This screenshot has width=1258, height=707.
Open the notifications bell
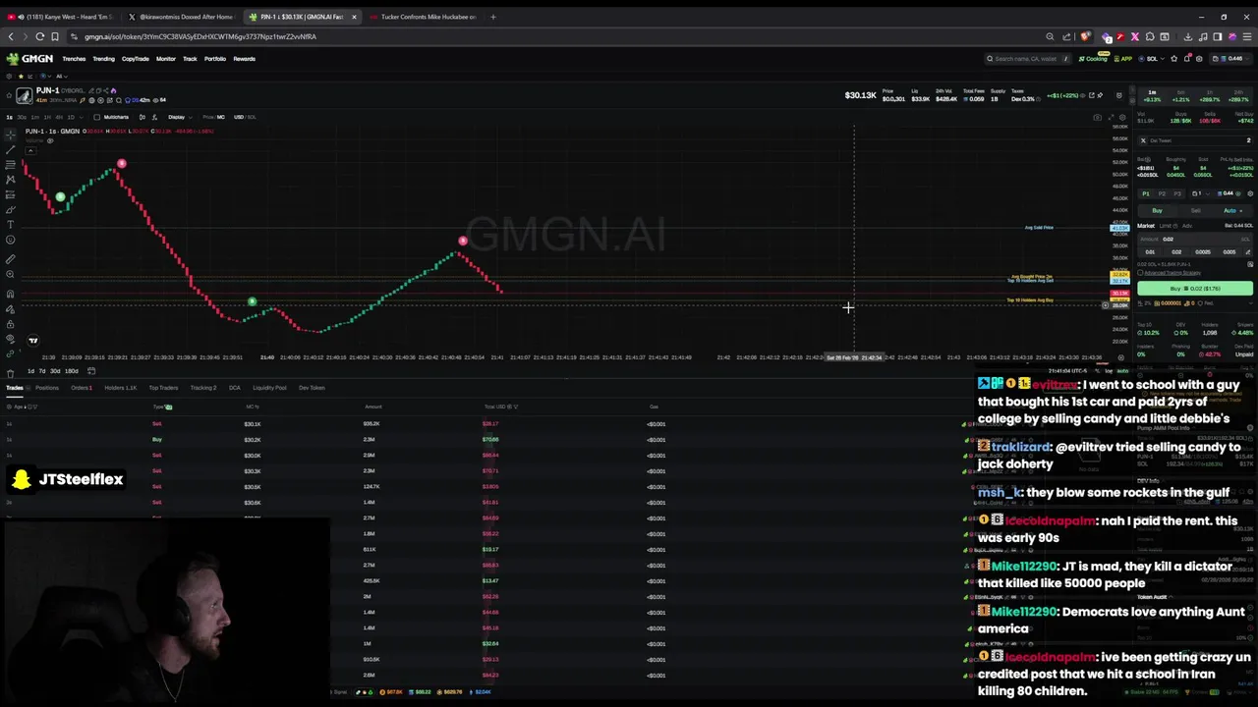click(1187, 59)
